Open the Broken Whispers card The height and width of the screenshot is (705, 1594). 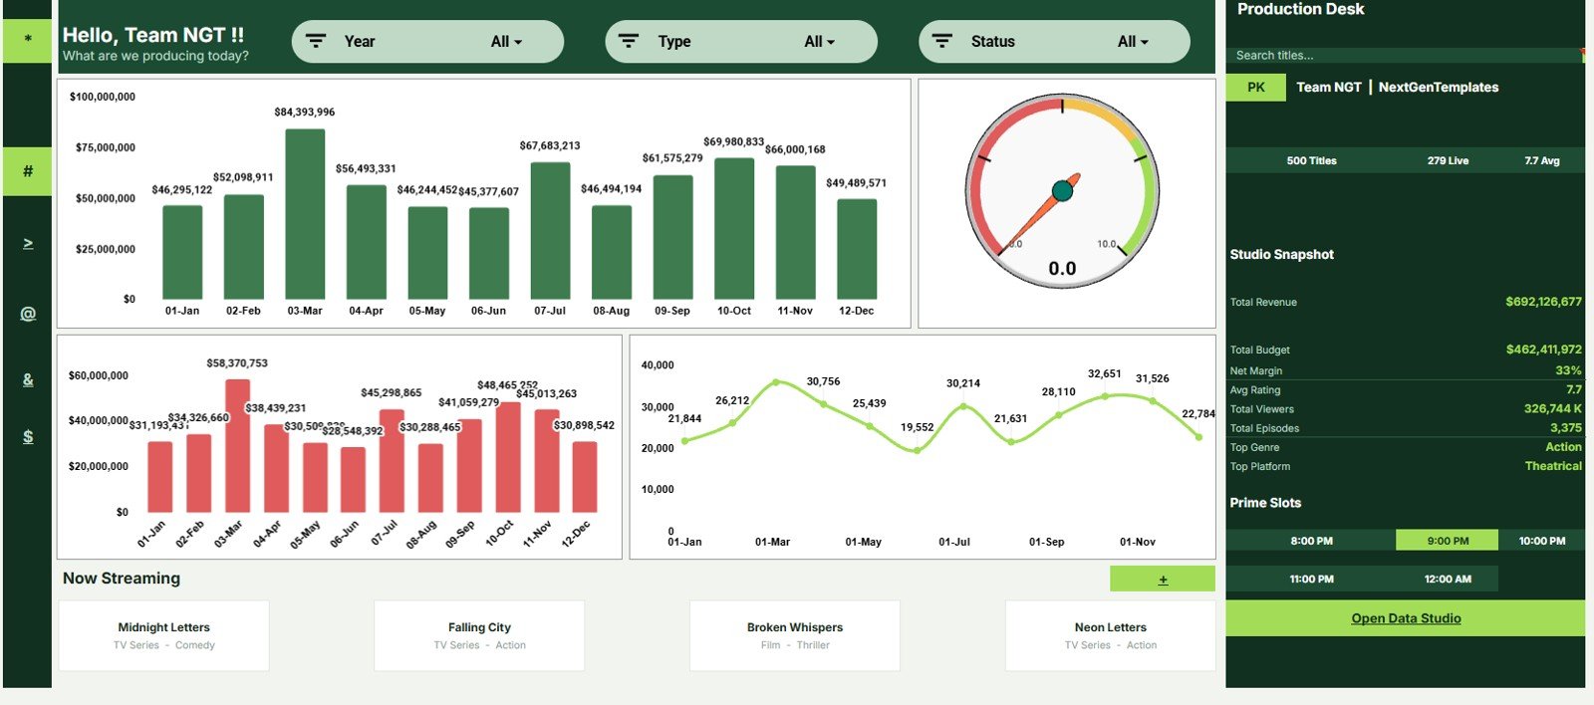795,635
